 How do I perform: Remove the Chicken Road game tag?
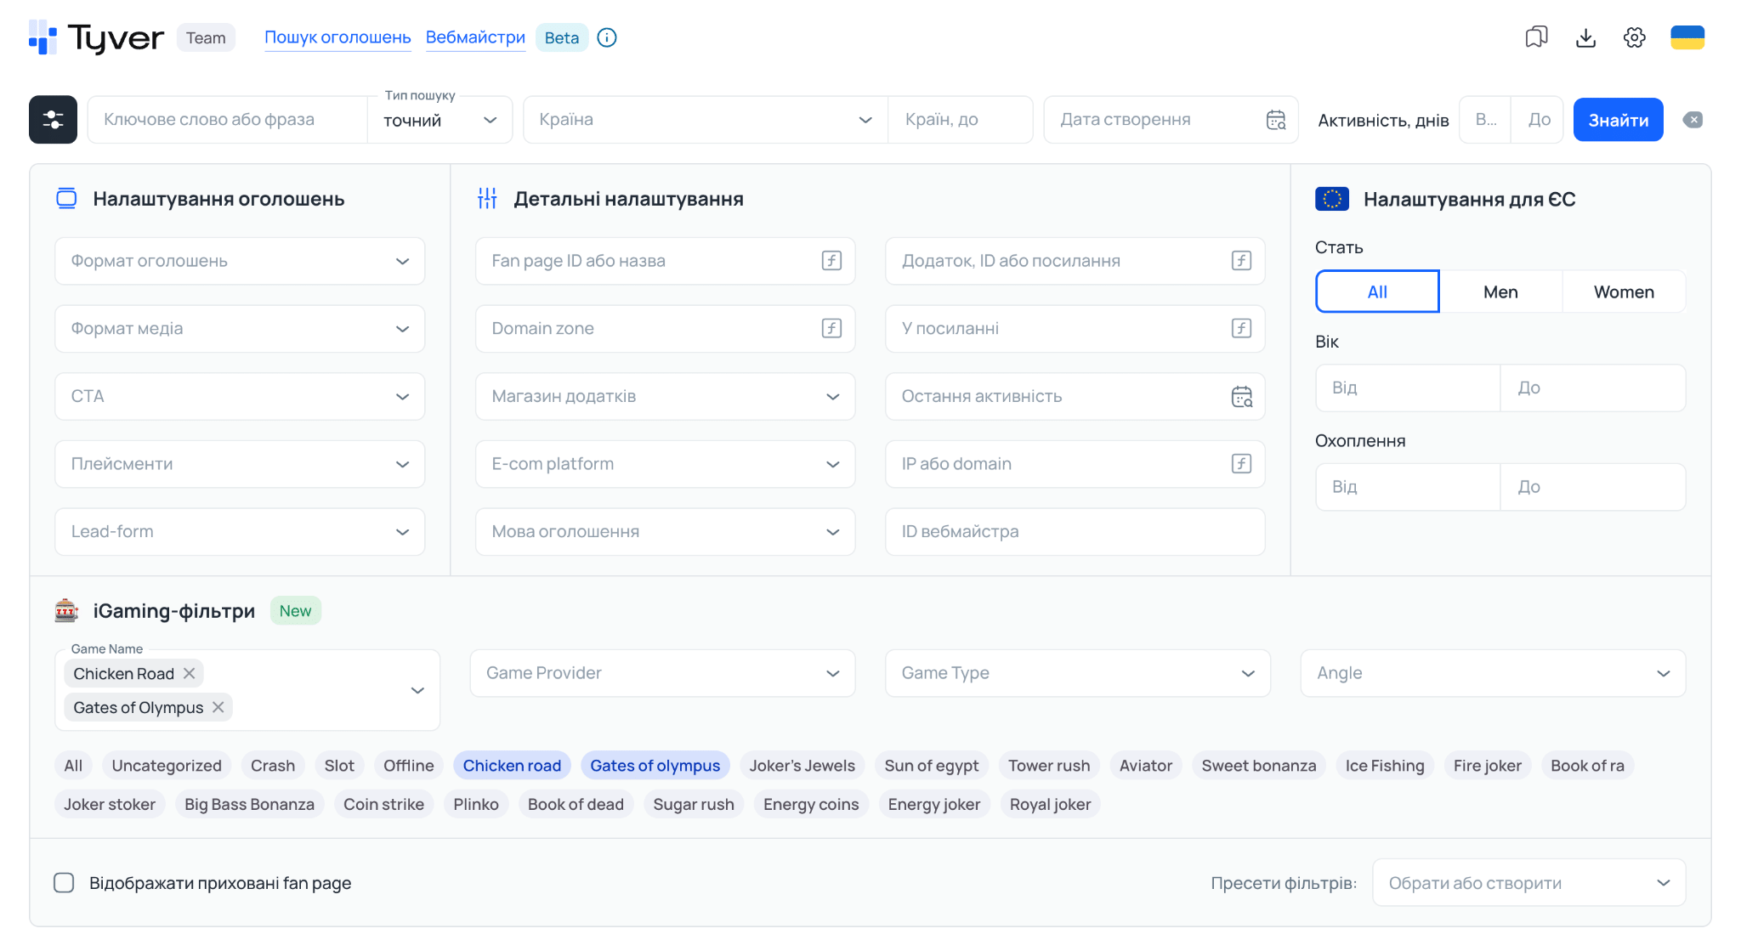pyautogui.click(x=190, y=673)
